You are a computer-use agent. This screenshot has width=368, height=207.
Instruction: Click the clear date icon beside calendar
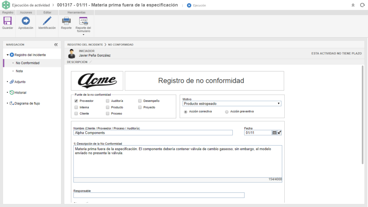point(280,132)
